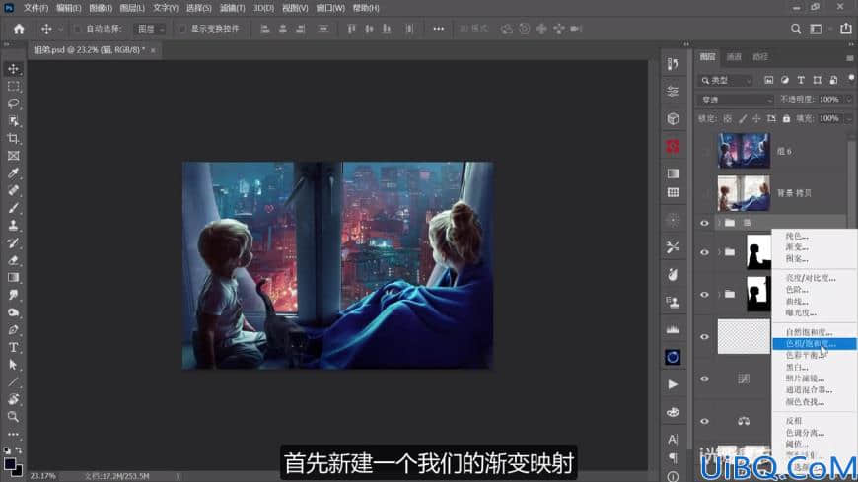
Task: Select the Hand tool
Action: pyautogui.click(x=13, y=399)
